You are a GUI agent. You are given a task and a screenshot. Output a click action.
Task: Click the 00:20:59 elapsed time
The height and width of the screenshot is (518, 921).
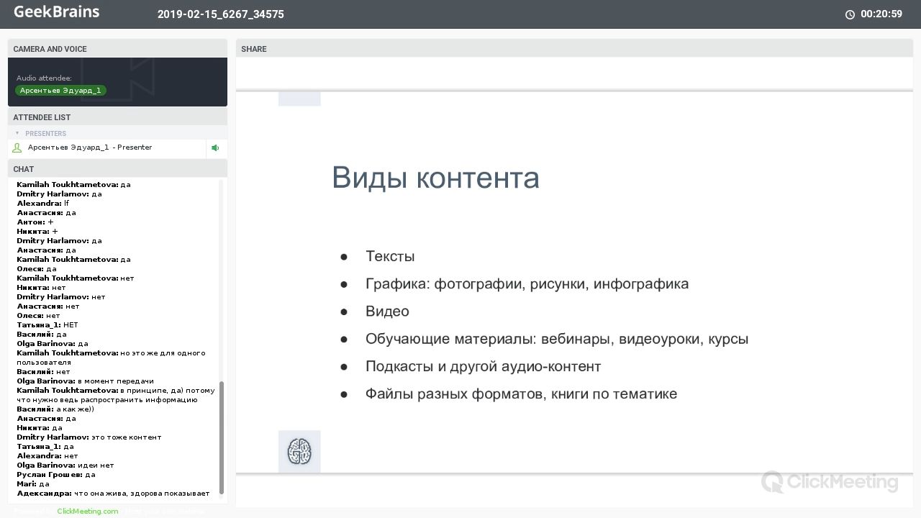coord(881,14)
